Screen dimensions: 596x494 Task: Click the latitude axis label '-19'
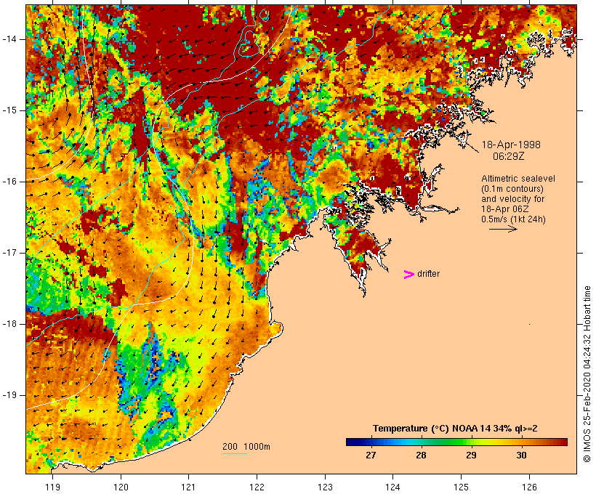pos(9,395)
